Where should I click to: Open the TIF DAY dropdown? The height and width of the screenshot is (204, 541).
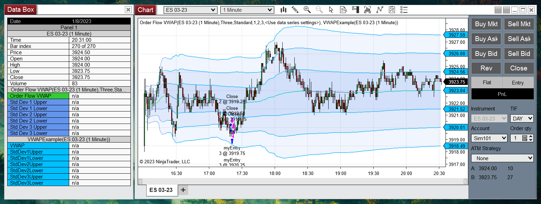(x=522, y=118)
